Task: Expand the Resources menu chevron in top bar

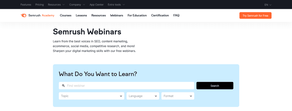Action: point(64,5)
